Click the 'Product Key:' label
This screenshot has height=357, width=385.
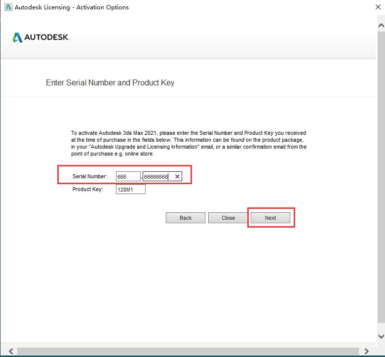click(x=88, y=189)
